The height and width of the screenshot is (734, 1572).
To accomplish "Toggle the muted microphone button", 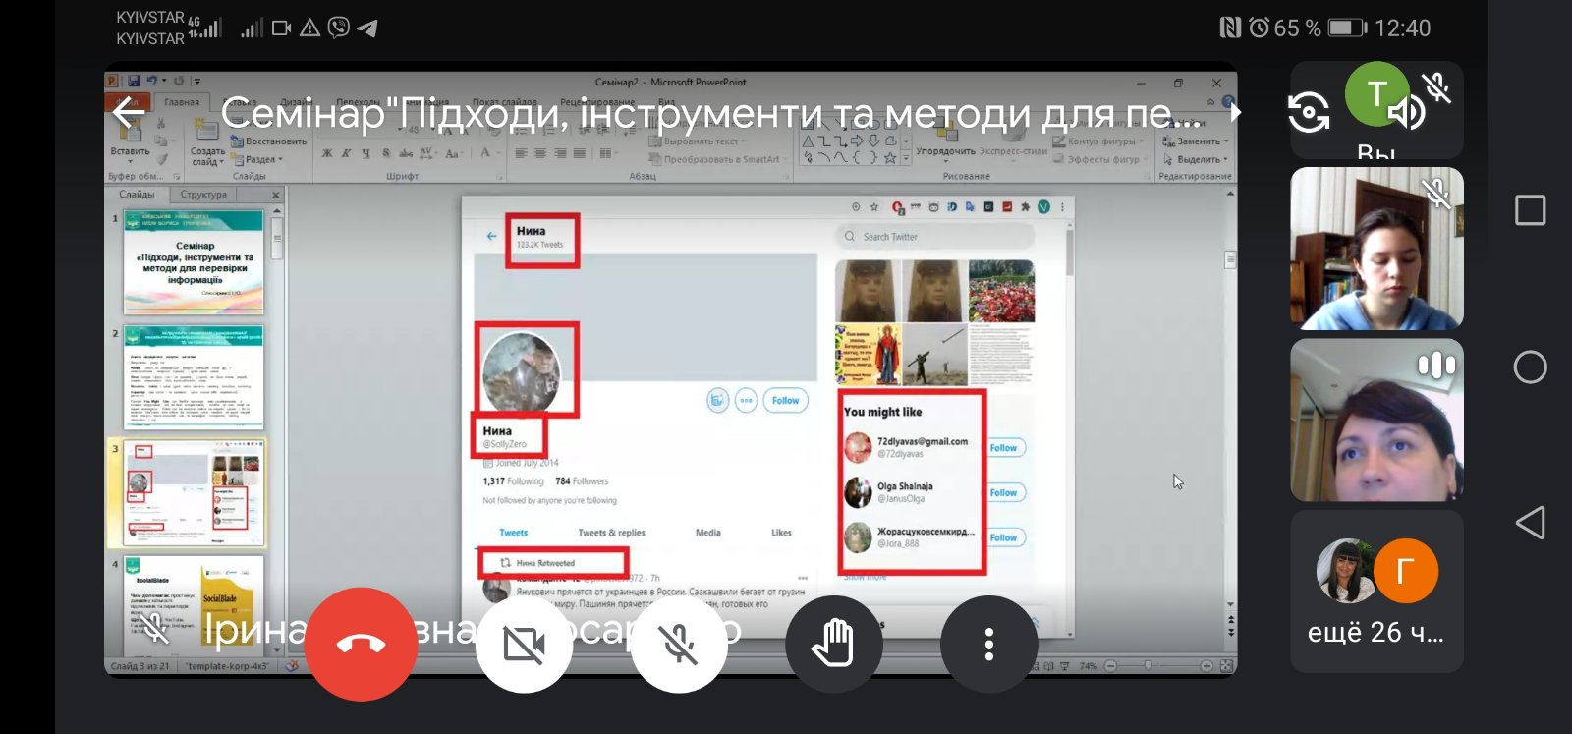I will point(679,645).
